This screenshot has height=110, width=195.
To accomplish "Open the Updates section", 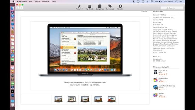I will pos(120,7).
